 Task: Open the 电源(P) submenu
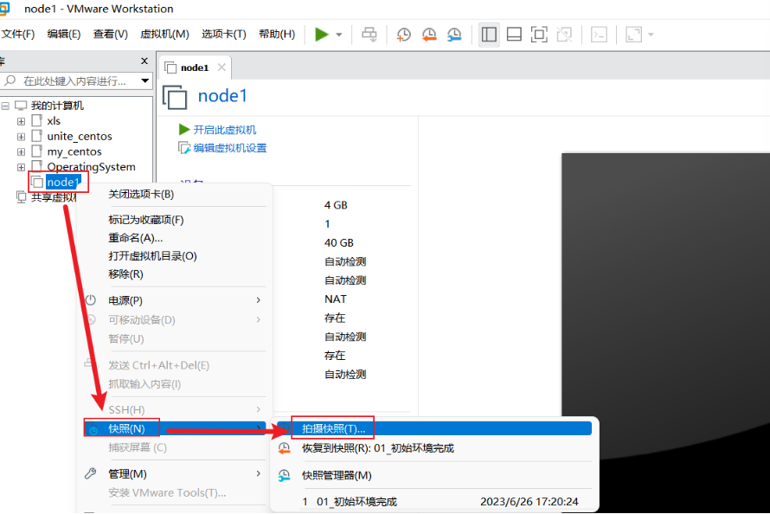coord(174,300)
